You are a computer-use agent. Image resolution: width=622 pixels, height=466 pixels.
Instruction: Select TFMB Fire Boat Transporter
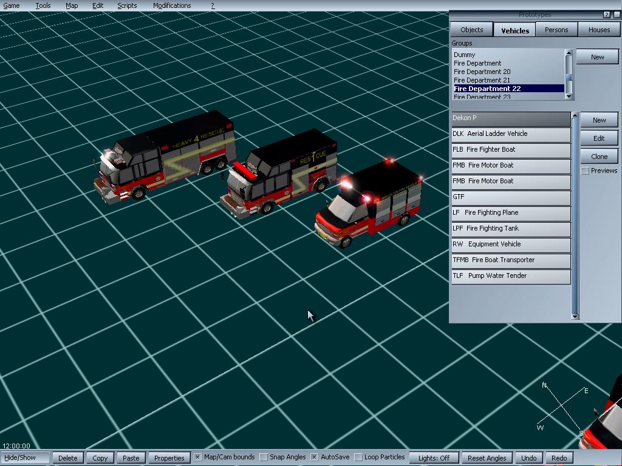coord(511,261)
